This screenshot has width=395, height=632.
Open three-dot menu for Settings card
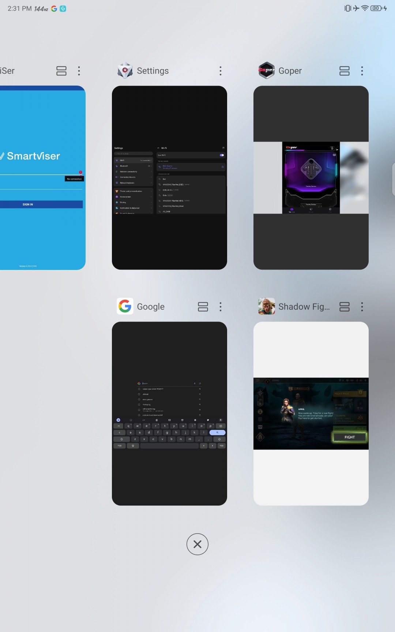pyautogui.click(x=221, y=71)
